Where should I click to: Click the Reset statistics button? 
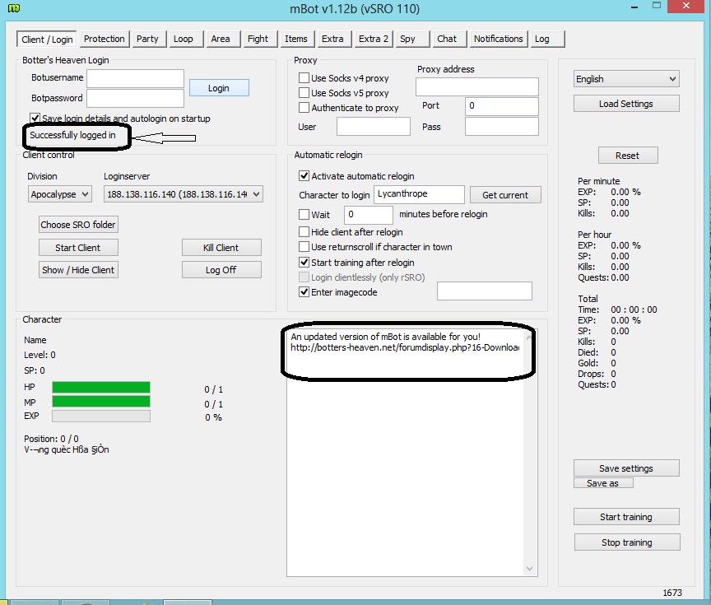click(x=628, y=156)
